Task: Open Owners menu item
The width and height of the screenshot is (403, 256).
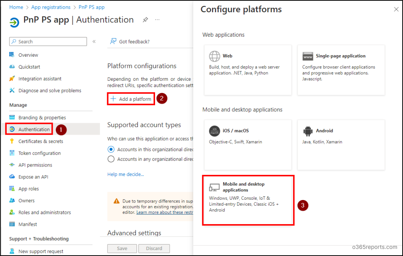Action: 26,201
